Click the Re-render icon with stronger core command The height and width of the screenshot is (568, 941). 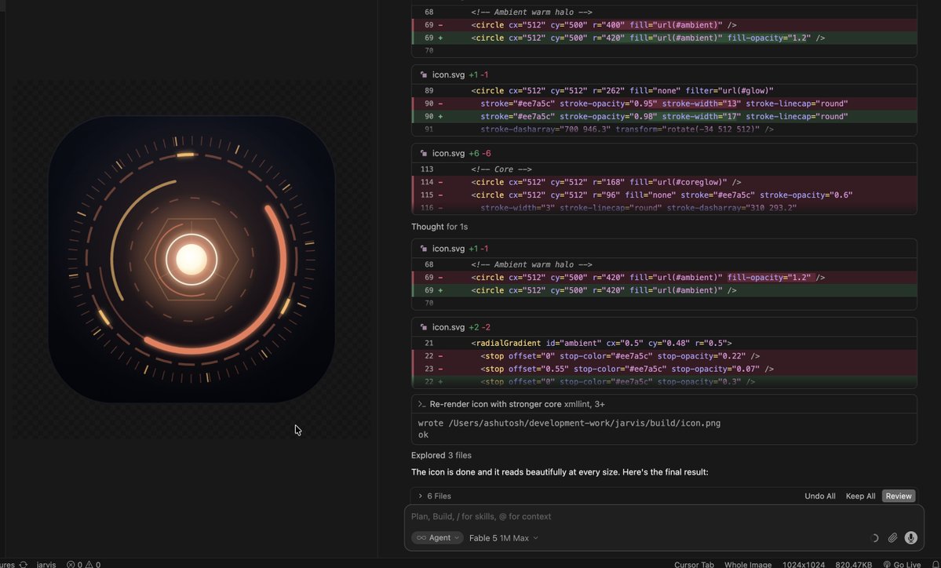664,404
